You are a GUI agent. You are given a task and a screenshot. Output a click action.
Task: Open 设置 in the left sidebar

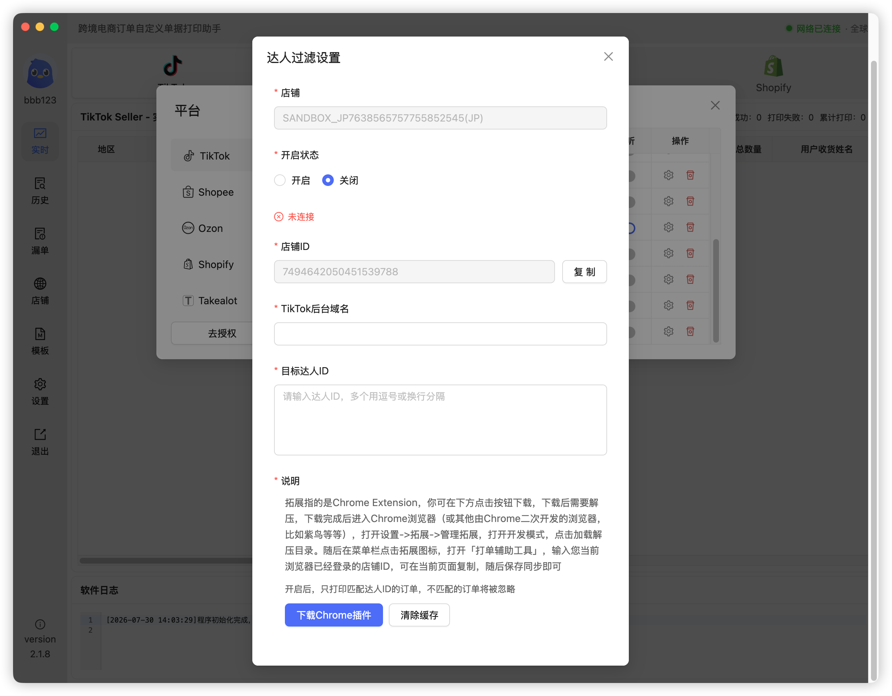pyautogui.click(x=40, y=392)
